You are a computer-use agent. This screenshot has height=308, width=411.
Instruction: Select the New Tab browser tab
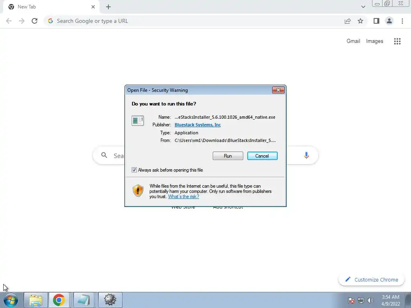pos(51,7)
